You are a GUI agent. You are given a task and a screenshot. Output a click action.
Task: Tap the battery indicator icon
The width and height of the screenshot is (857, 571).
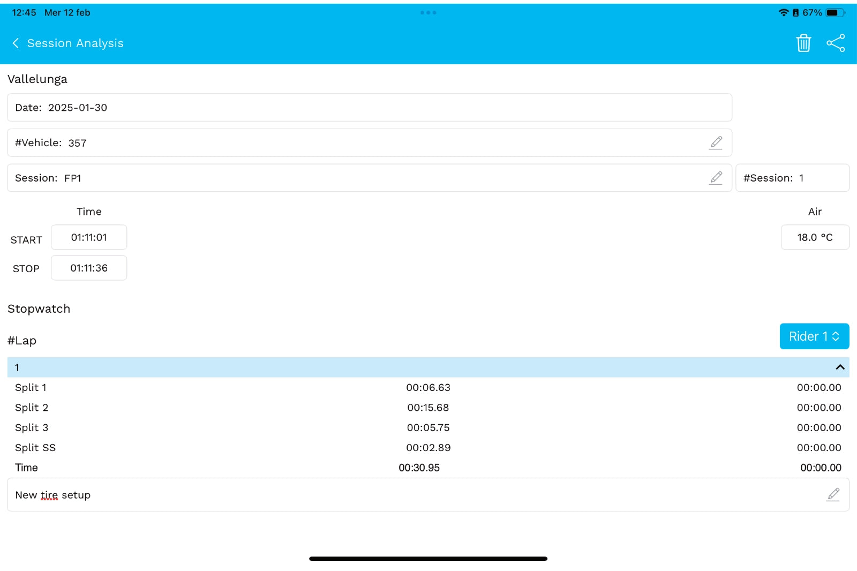(834, 12)
